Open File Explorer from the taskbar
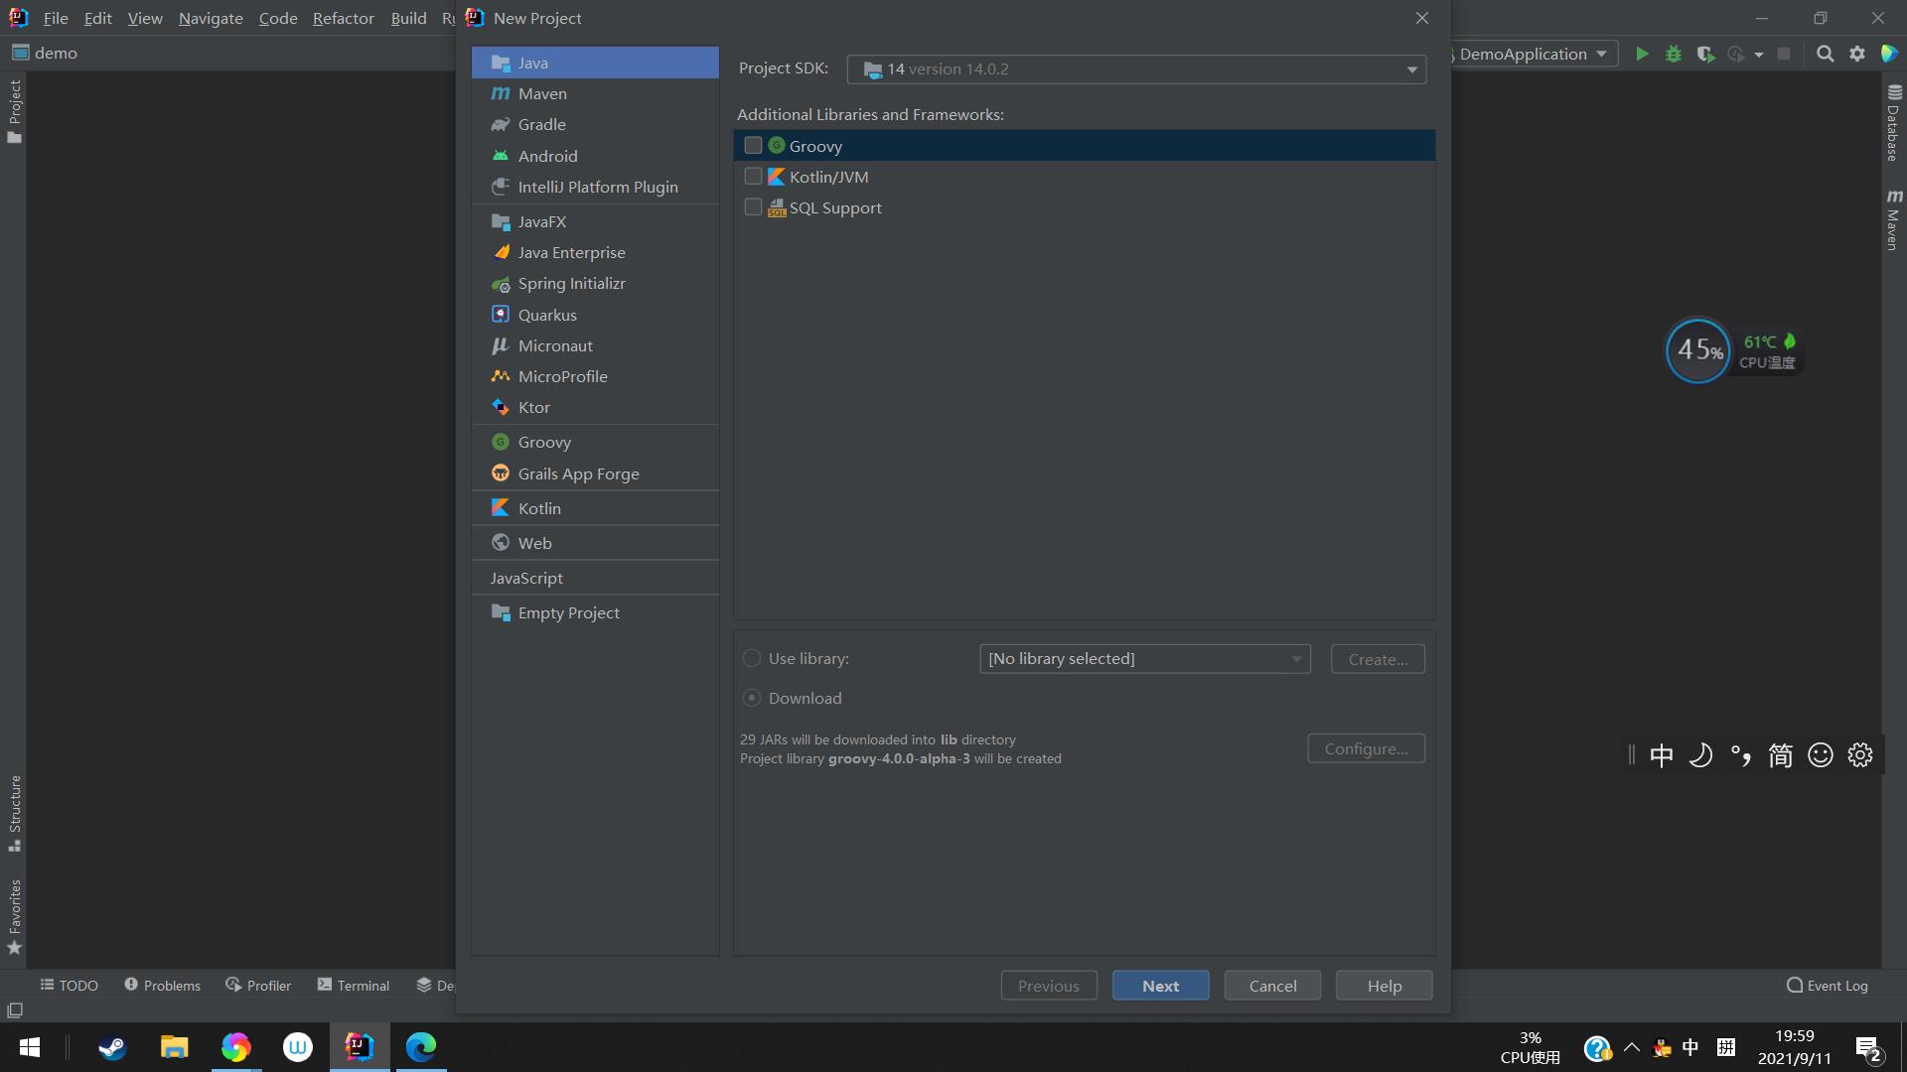Viewport: 1907px width, 1072px height. click(174, 1047)
